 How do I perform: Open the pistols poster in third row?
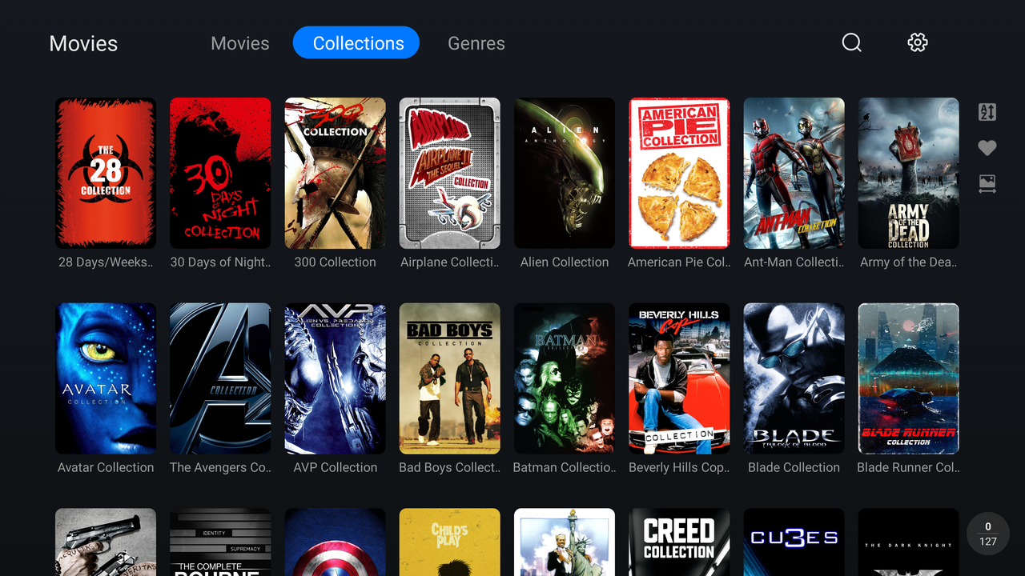[106, 542]
